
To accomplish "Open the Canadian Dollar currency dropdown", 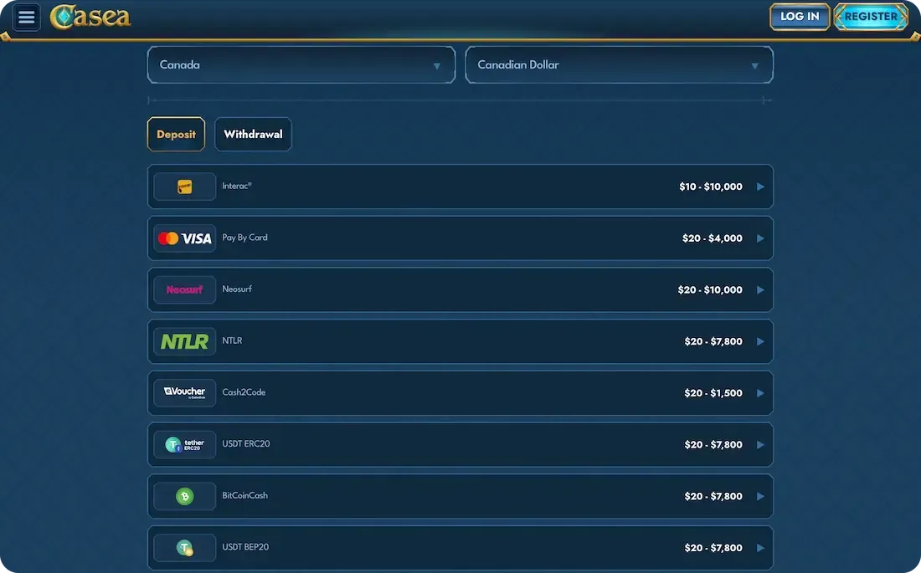I will click(x=619, y=65).
